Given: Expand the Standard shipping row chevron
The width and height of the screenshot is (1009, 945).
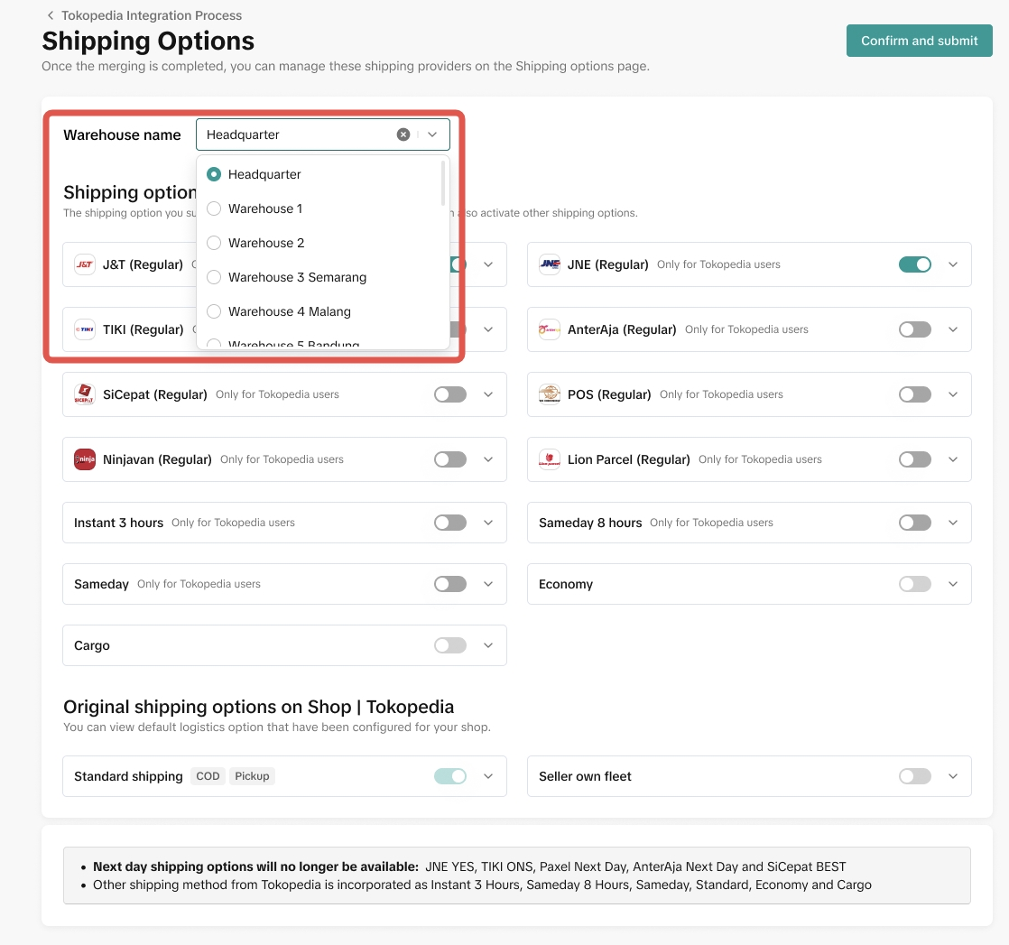Looking at the screenshot, I should point(488,776).
